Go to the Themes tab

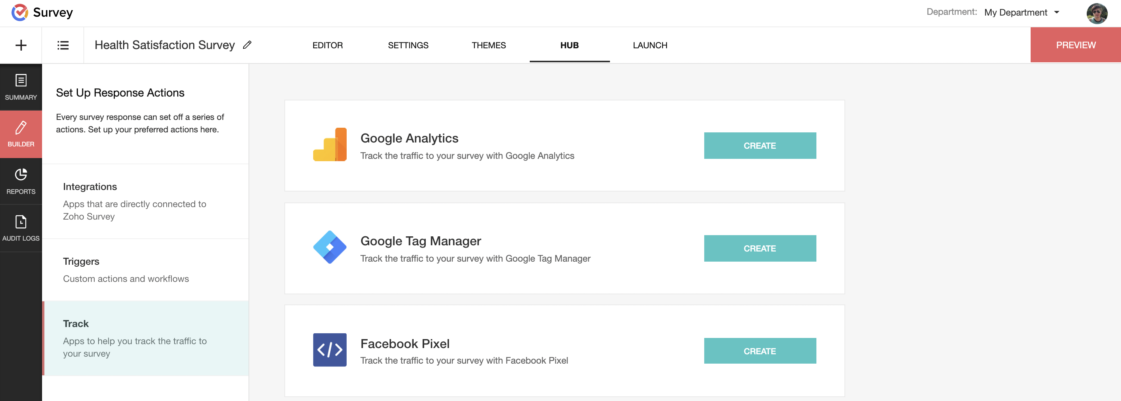pyautogui.click(x=488, y=45)
